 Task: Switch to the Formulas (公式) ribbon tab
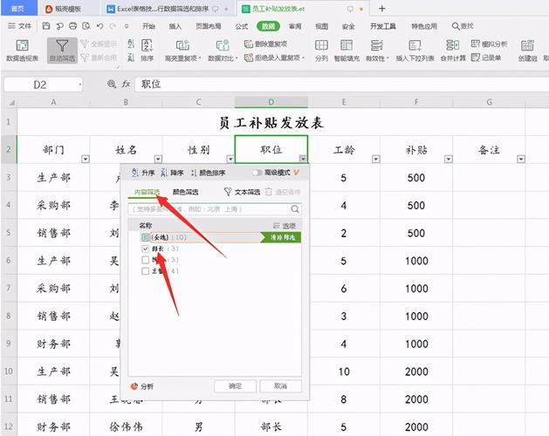click(242, 26)
